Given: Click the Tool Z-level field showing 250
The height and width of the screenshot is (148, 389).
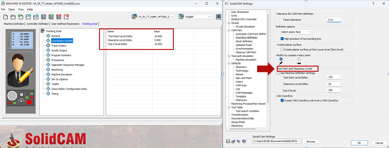Looking at the screenshot, I should (334, 90).
